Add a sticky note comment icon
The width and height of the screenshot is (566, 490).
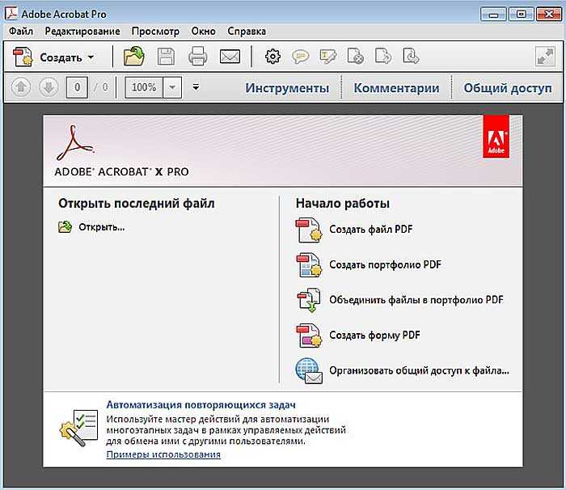coord(300,57)
